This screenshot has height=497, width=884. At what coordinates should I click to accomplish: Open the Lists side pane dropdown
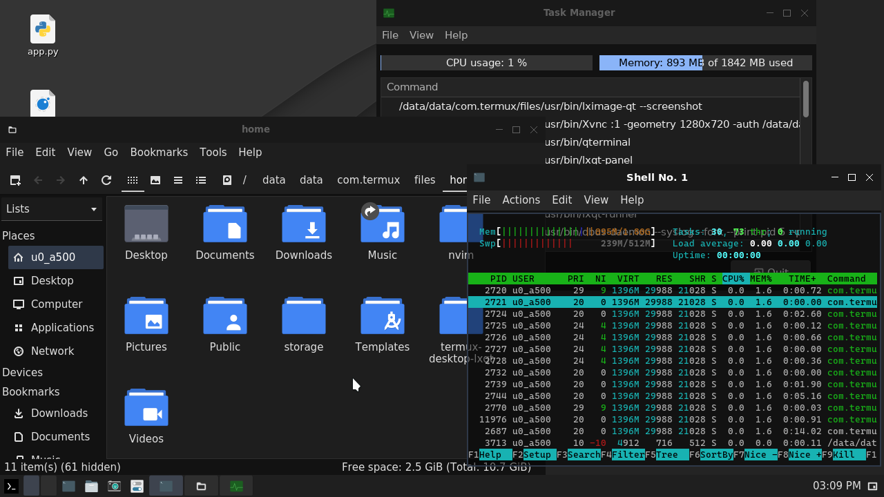tap(51, 208)
